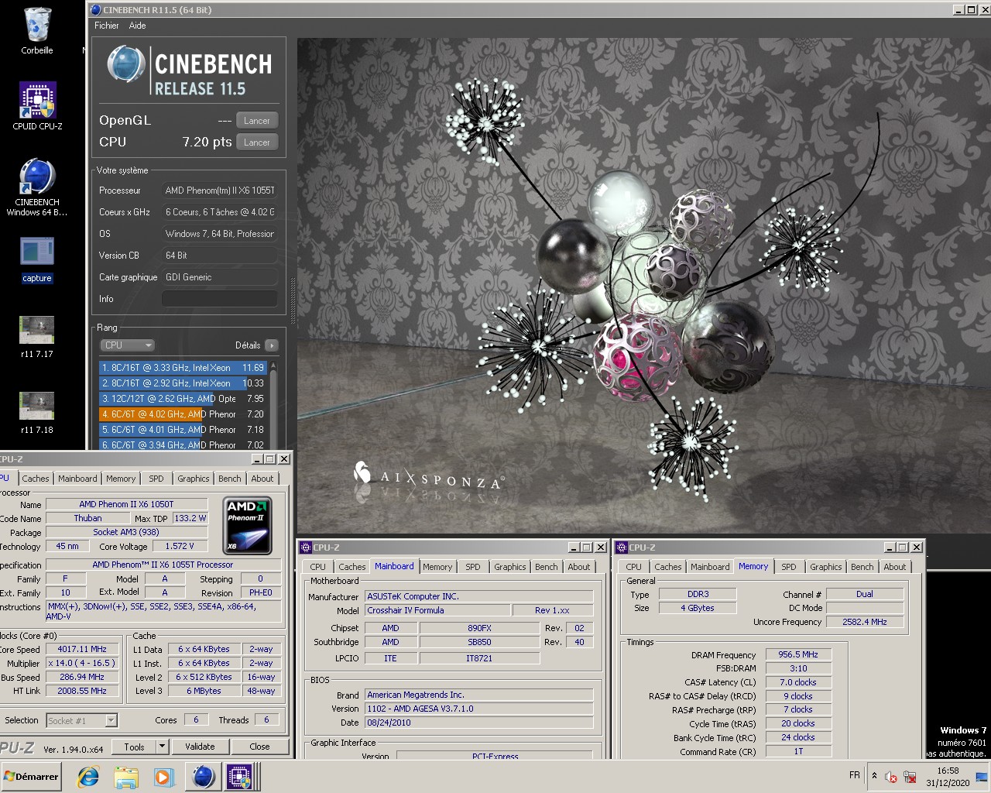Click the Validate button in CPU-Z

[200, 747]
